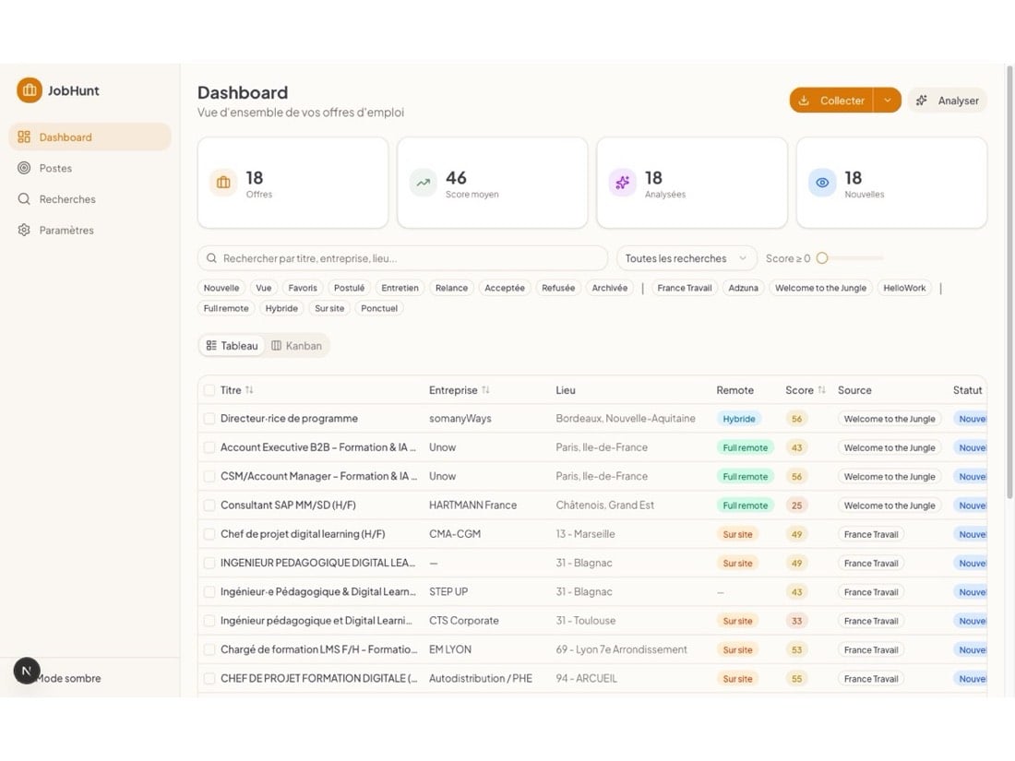Filter offers by Ponctuel chip
This screenshot has width=1015, height=761.
(x=379, y=309)
